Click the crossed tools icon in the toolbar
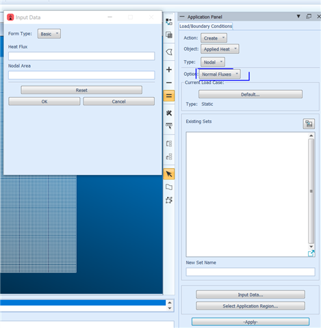 coord(169,113)
